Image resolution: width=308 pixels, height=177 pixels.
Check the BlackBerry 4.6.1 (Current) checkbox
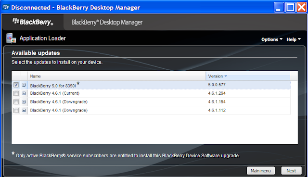[x=16, y=93]
